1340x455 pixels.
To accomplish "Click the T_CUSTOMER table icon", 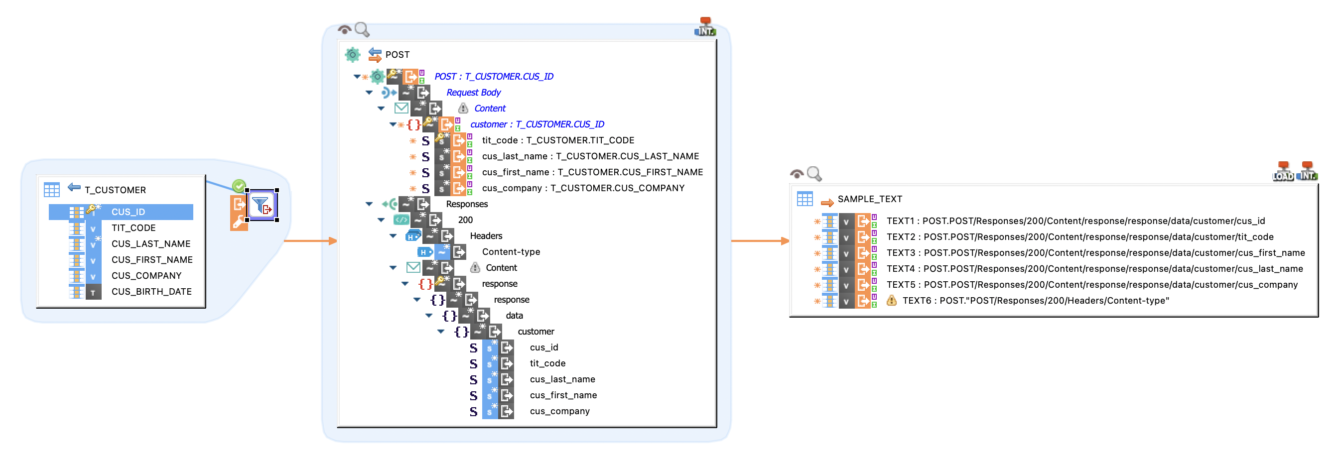I will [x=51, y=190].
